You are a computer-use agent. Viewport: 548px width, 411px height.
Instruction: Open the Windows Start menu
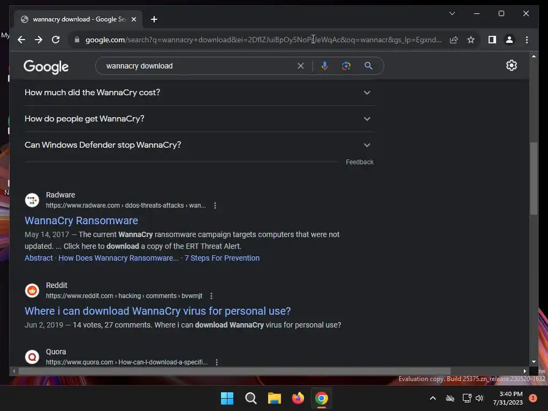(x=227, y=398)
